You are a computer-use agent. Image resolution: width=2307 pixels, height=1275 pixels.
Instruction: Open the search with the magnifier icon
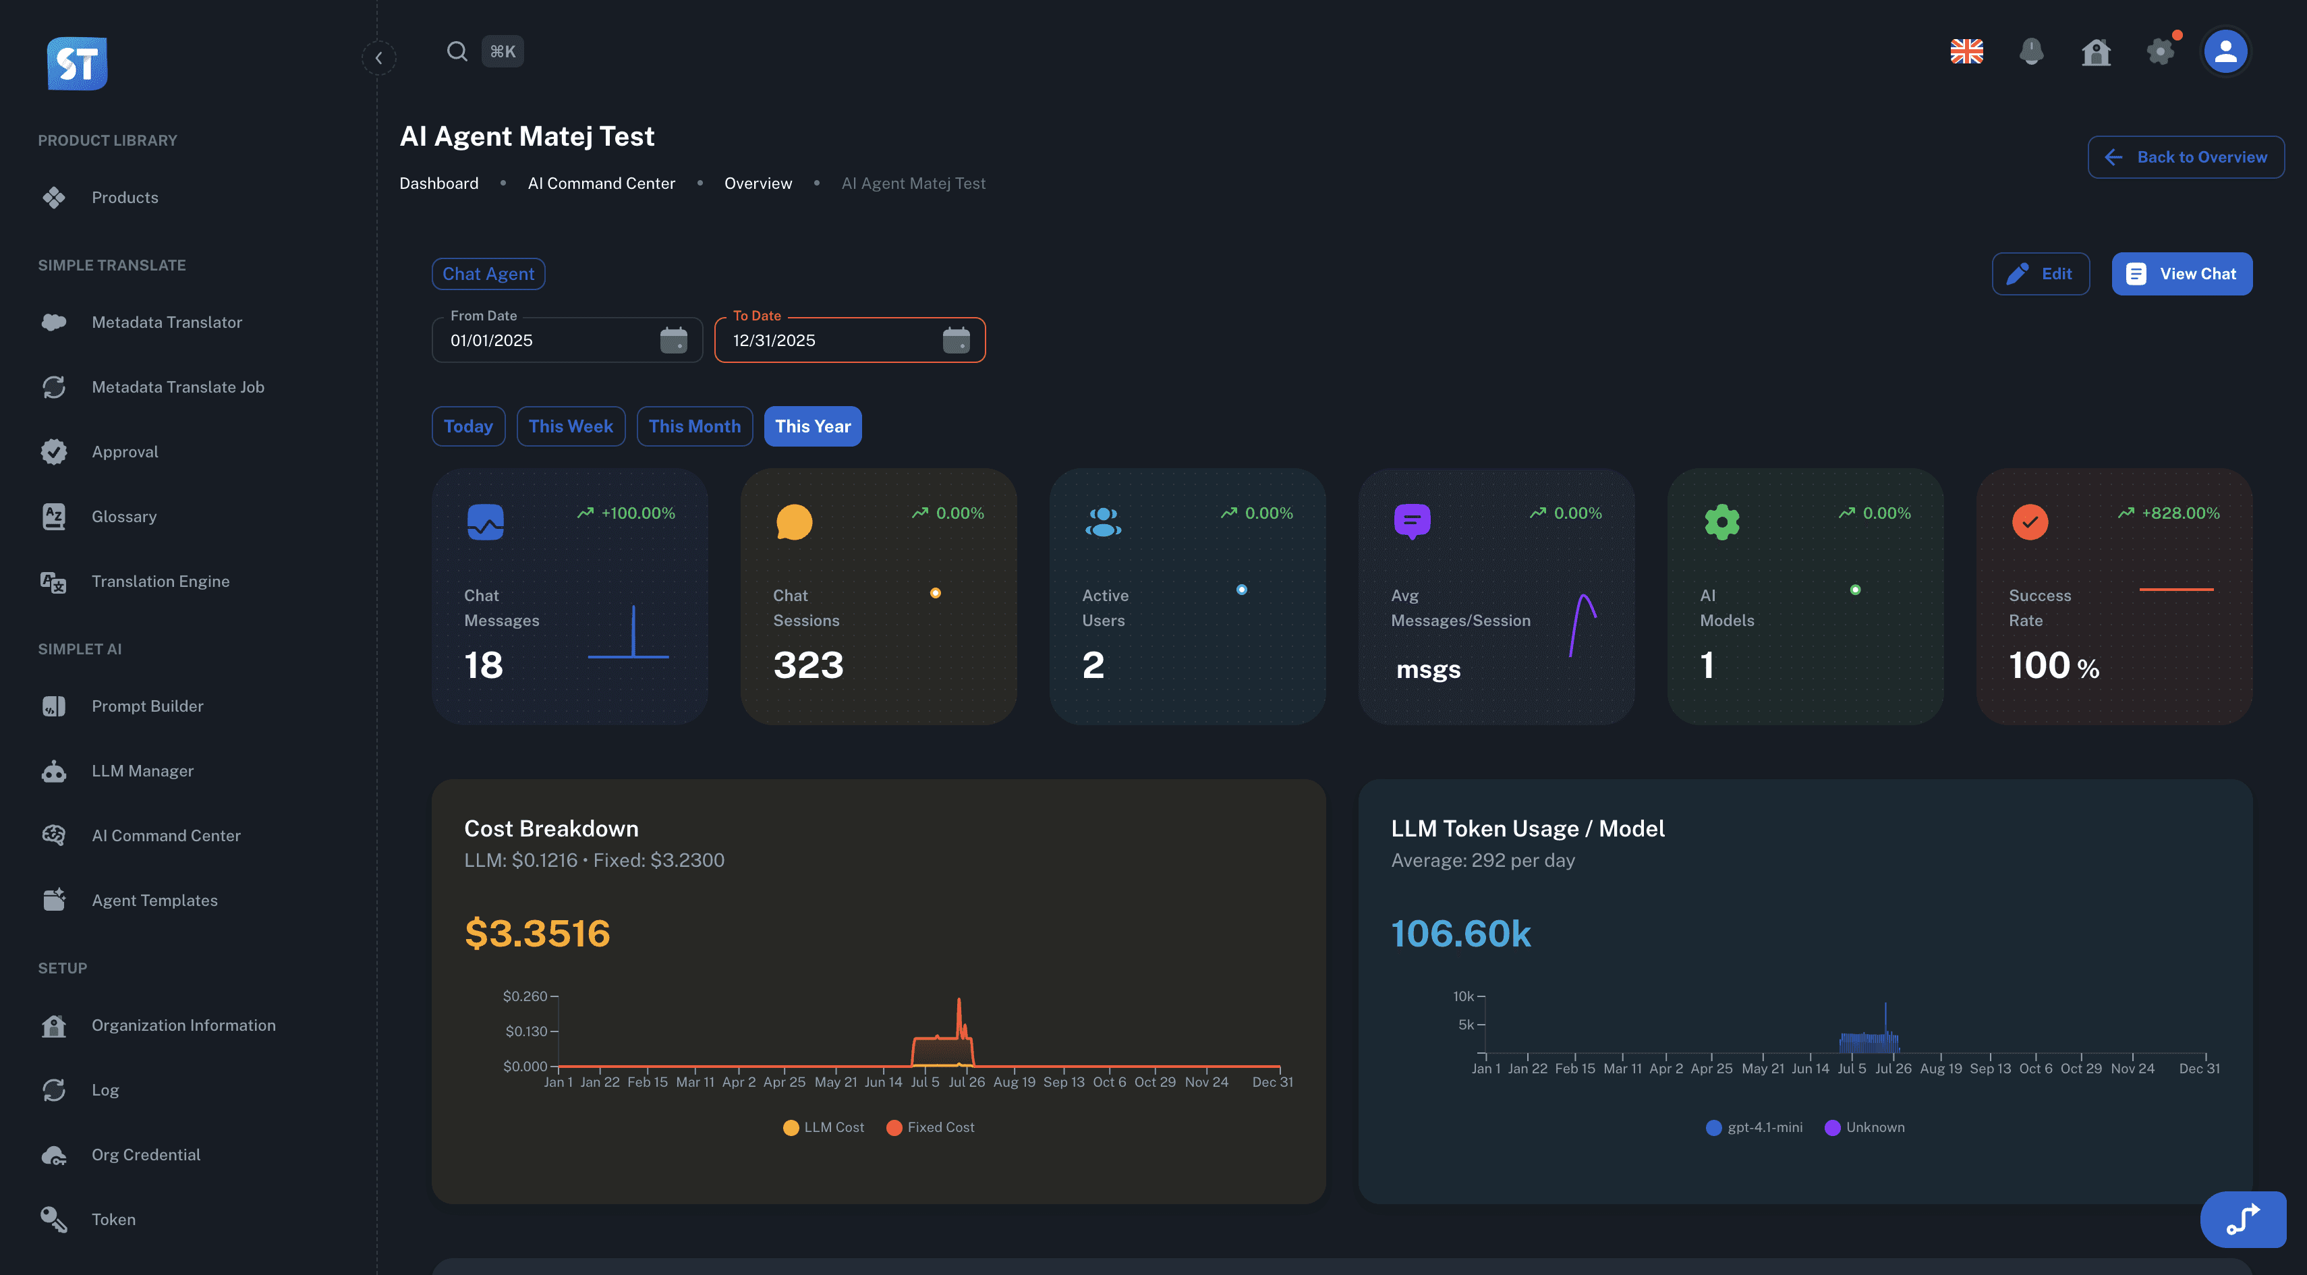pyautogui.click(x=457, y=51)
